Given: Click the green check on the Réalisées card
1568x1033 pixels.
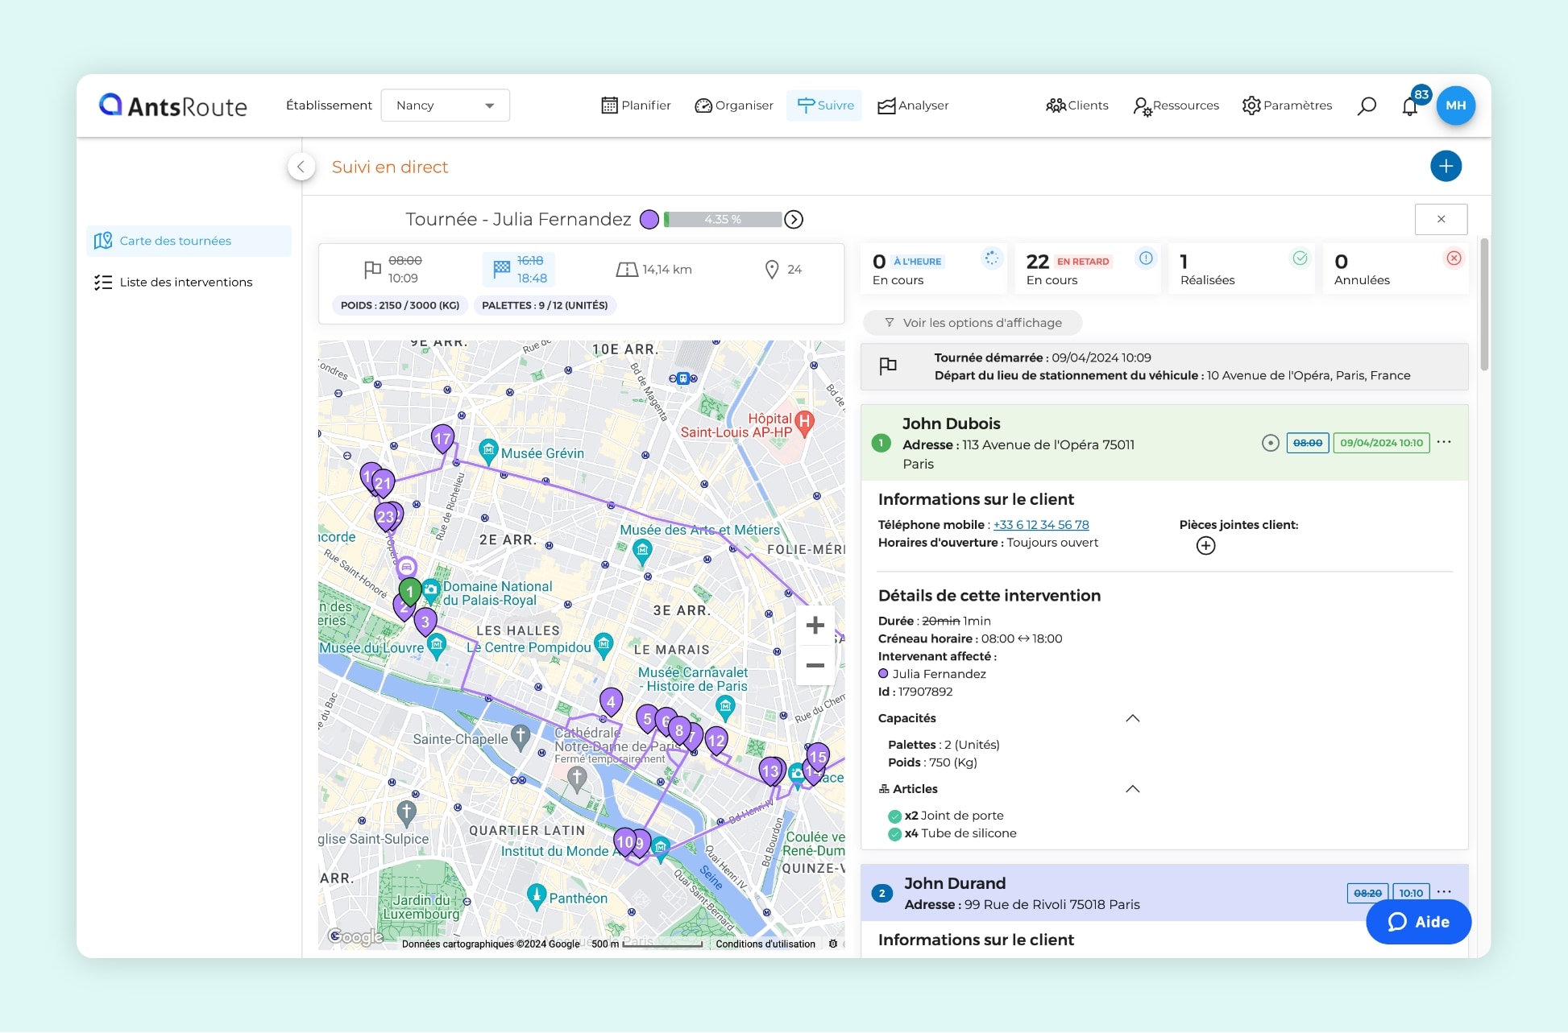Looking at the screenshot, I should point(1300,258).
